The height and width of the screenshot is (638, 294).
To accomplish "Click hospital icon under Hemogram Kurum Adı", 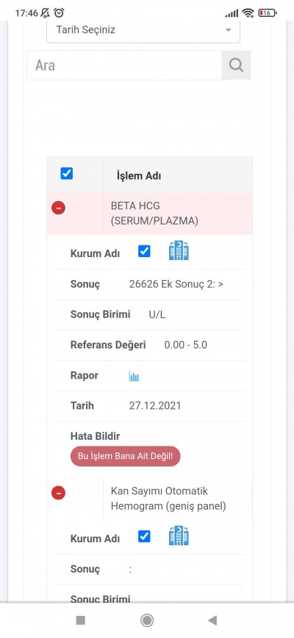I will [179, 536].
